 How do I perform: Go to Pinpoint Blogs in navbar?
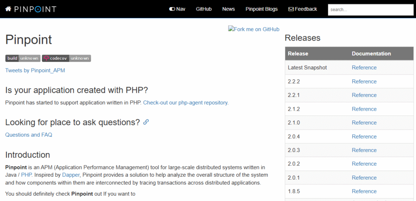[261, 9]
